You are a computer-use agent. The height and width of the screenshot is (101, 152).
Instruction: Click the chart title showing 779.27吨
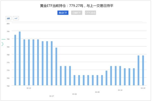(x=77, y=6)
